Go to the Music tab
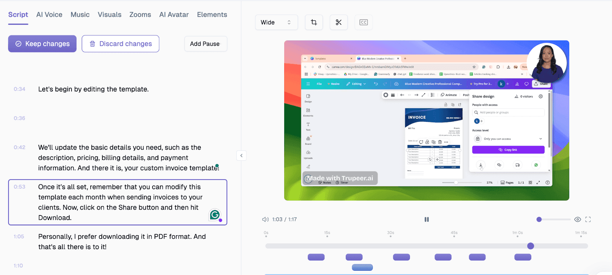The height and width of the screenshot is (275, 612). (80, 15)
